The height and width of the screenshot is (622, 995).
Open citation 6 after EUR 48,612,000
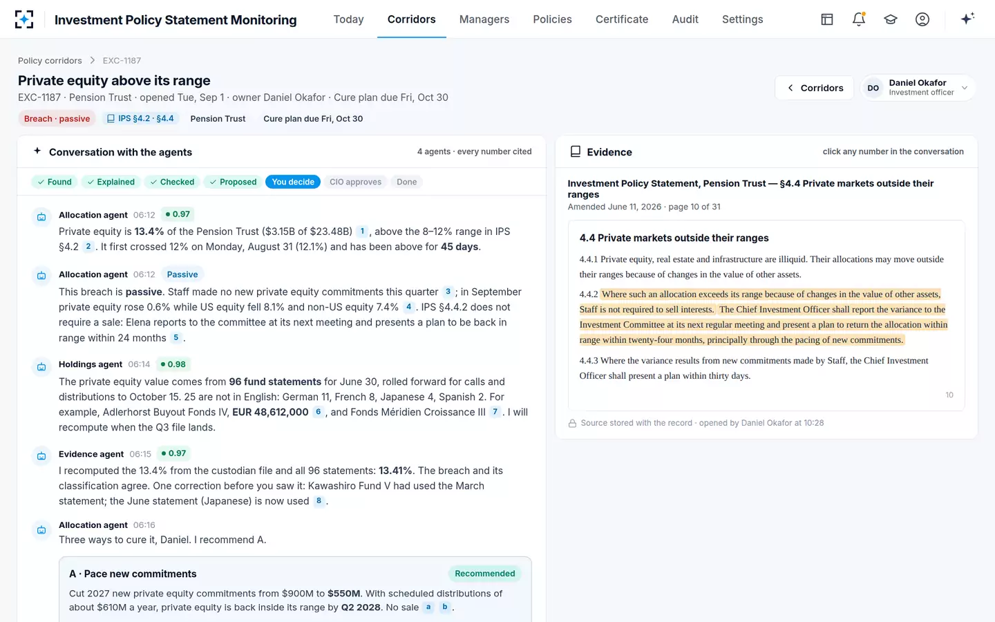(x=318, y=412)
